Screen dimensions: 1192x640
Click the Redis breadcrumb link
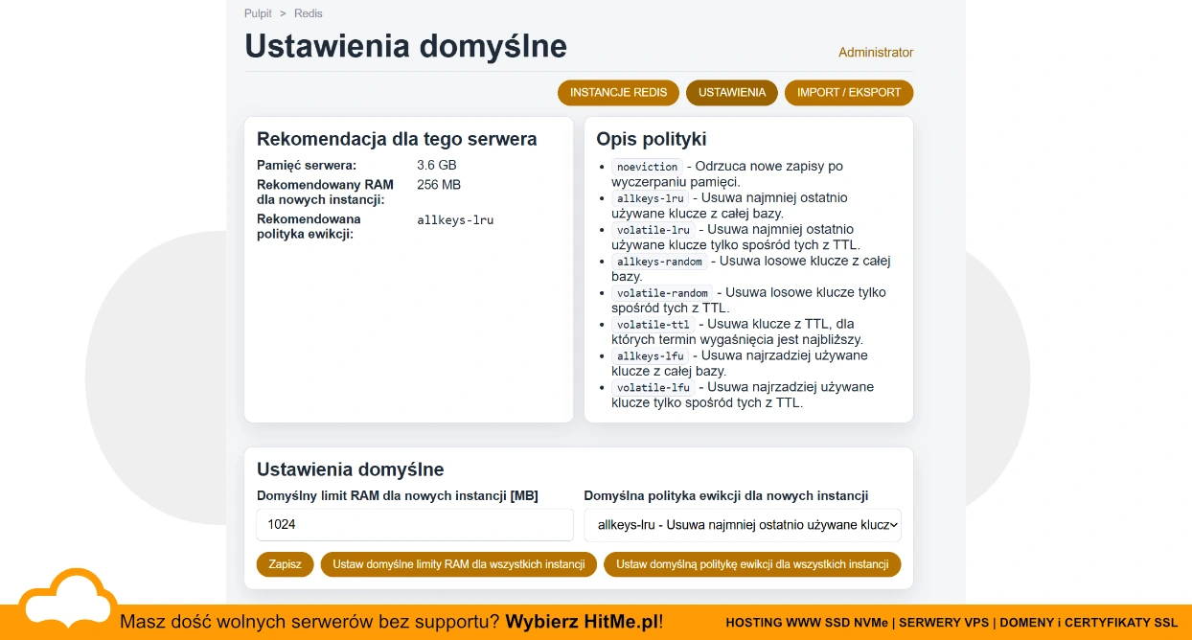coord(309,13)
